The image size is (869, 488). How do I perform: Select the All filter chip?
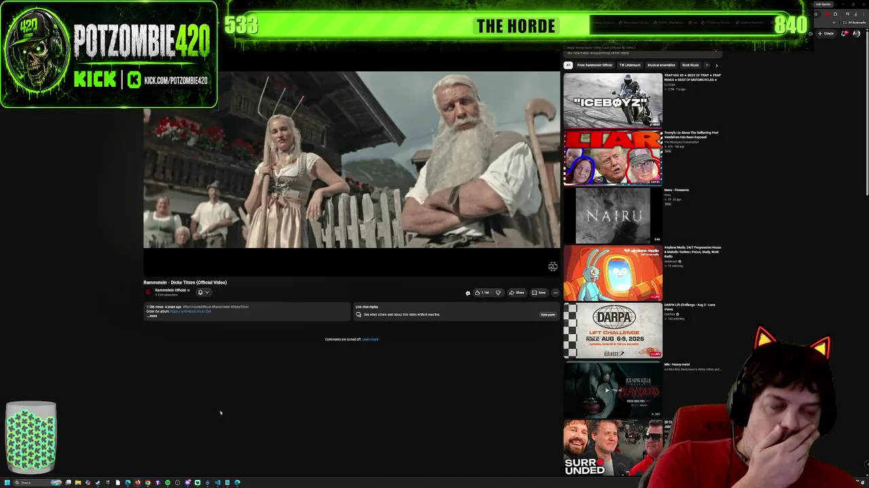click(x=568, y=65)
